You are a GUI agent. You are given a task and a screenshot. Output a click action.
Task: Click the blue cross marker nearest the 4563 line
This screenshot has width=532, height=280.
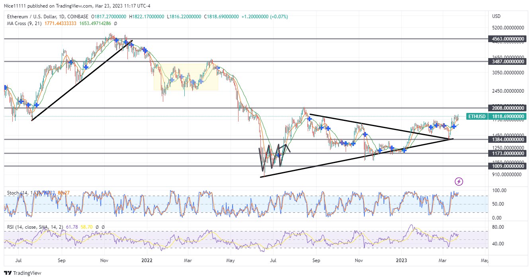coord(116,40)
